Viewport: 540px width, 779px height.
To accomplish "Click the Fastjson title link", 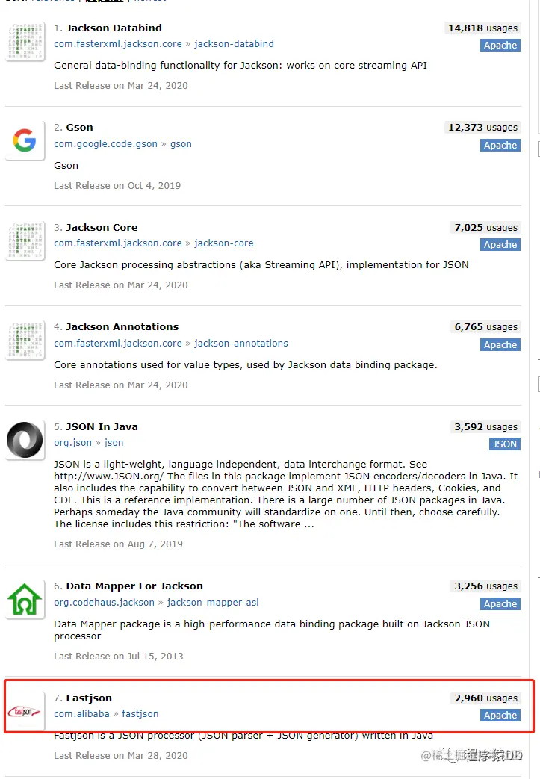I will click(89, 698).
